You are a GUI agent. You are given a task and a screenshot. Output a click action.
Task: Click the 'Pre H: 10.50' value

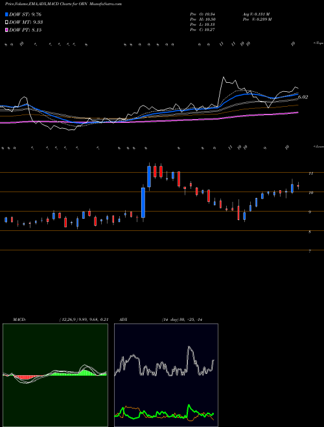[203, 19]
